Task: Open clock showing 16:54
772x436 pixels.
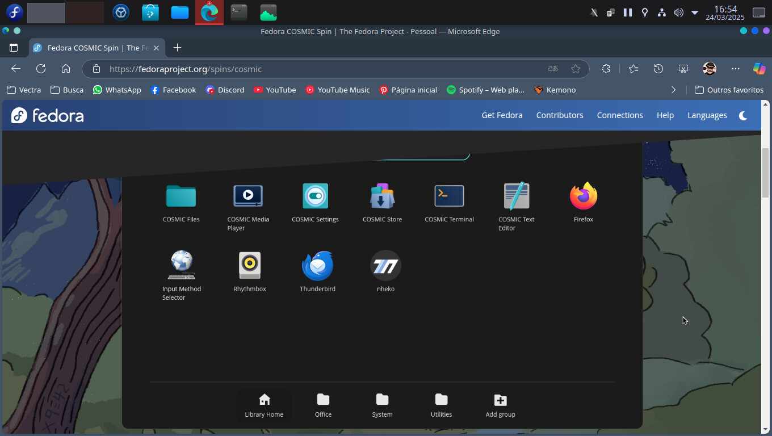Action: (x=725, y=12)
